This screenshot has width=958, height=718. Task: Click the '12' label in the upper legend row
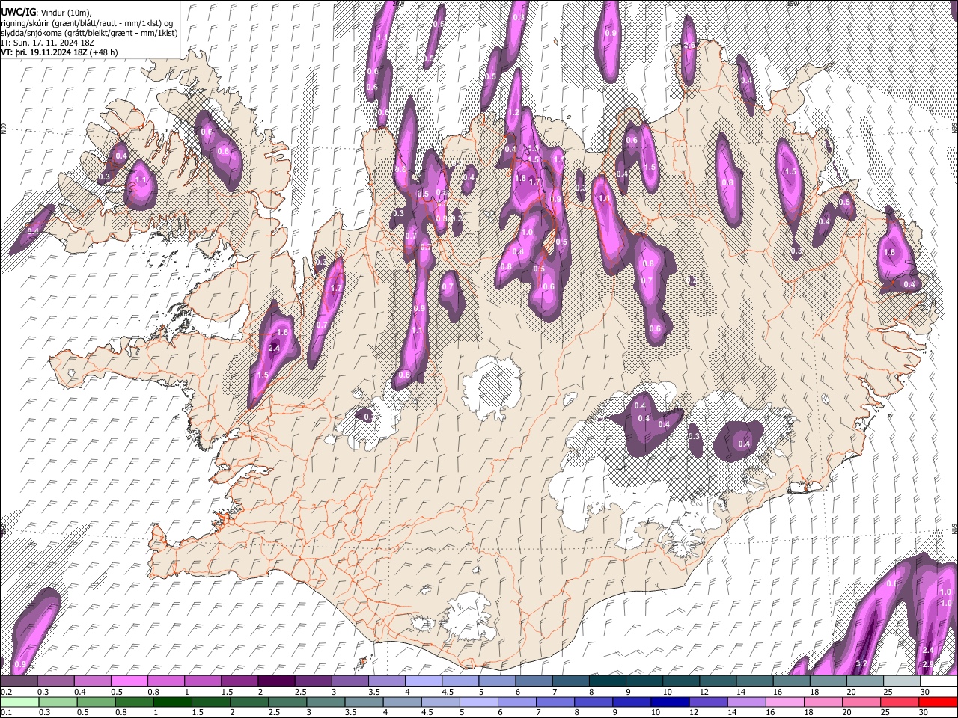pos(704,692)
